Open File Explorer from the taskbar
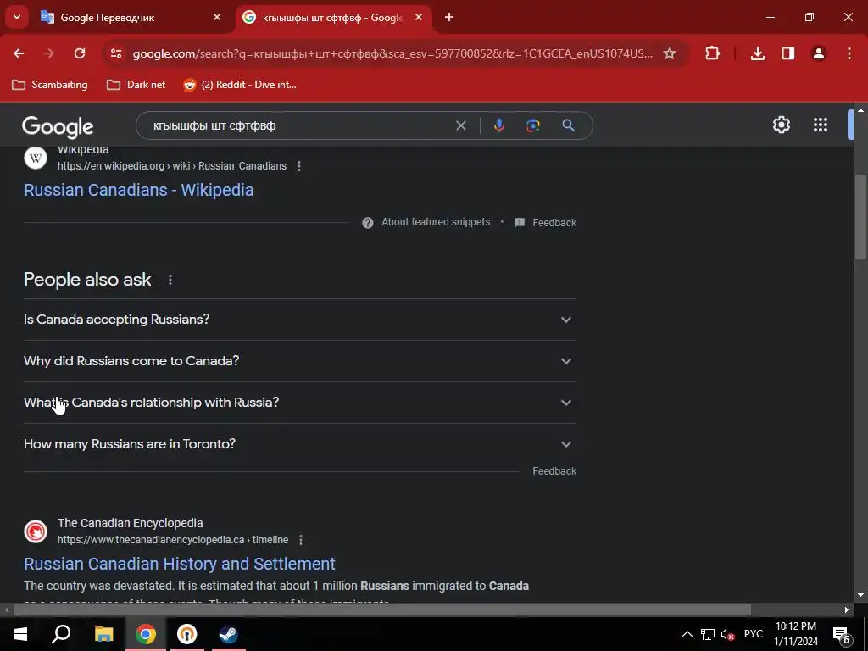 (x=103, y=634)
